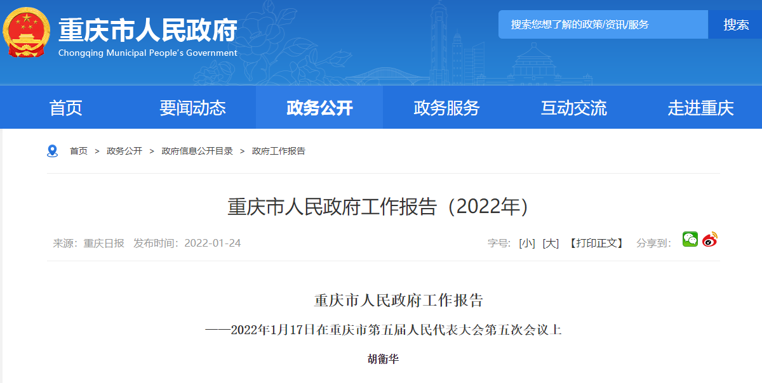
Task: Click the 搜索 search button
Action: [x=736, y=25]
